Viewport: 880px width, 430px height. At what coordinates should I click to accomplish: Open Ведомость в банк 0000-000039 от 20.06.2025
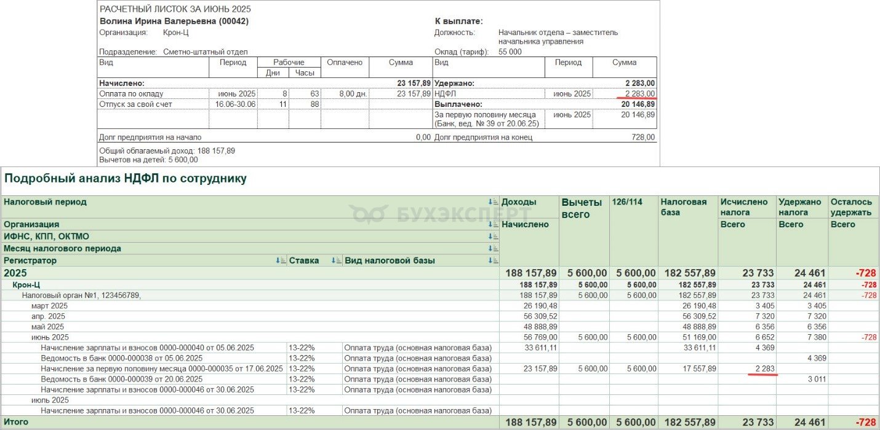[x=122, y=379]
